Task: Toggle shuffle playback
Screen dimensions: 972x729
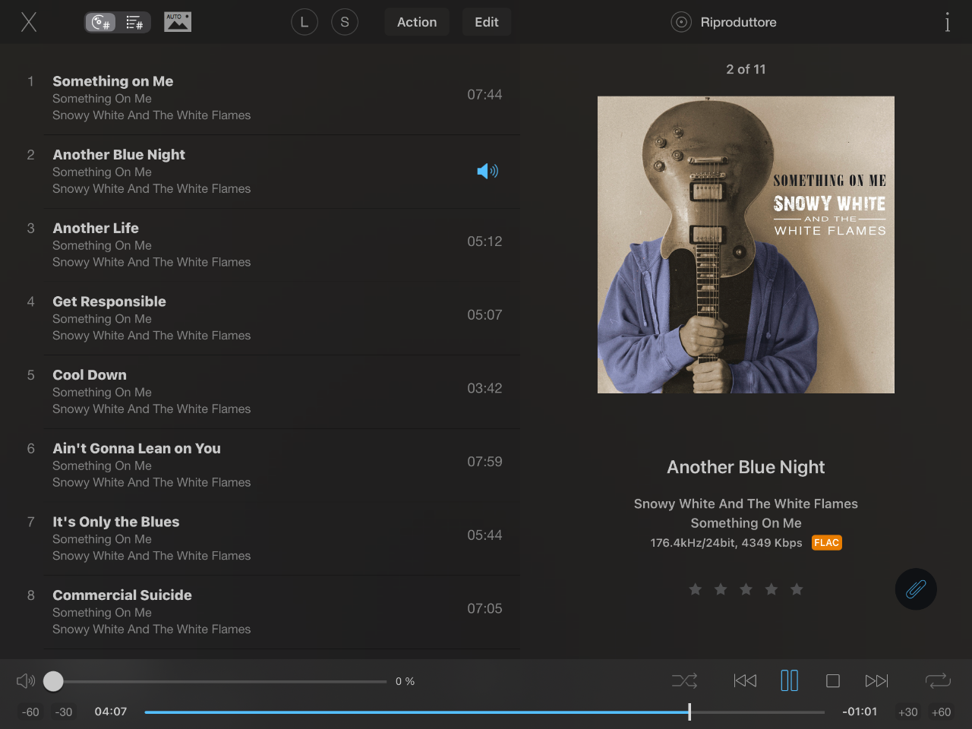Action: 684,681
